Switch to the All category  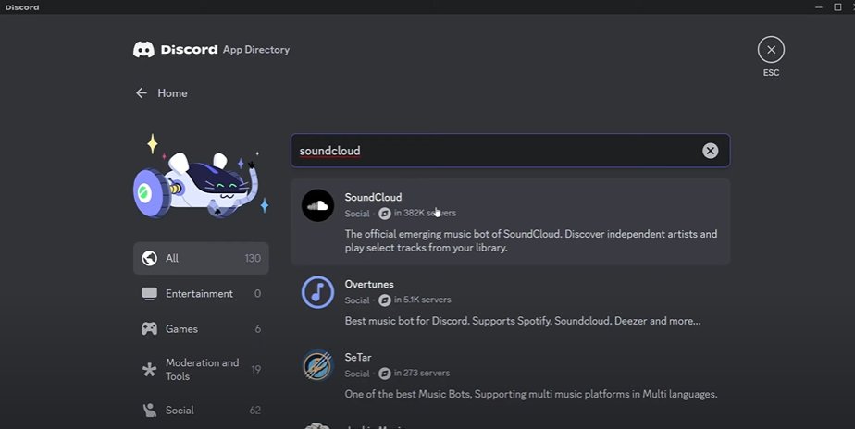point(201,258)
